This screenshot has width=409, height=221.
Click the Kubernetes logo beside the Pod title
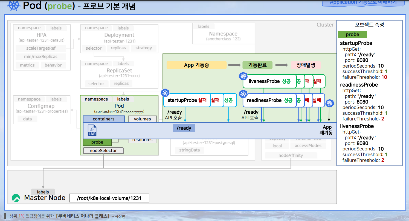click(13, 5)
